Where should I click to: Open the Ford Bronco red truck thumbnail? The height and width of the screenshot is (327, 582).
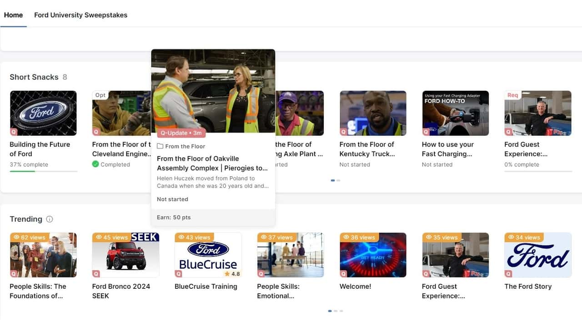pos(126,255)
